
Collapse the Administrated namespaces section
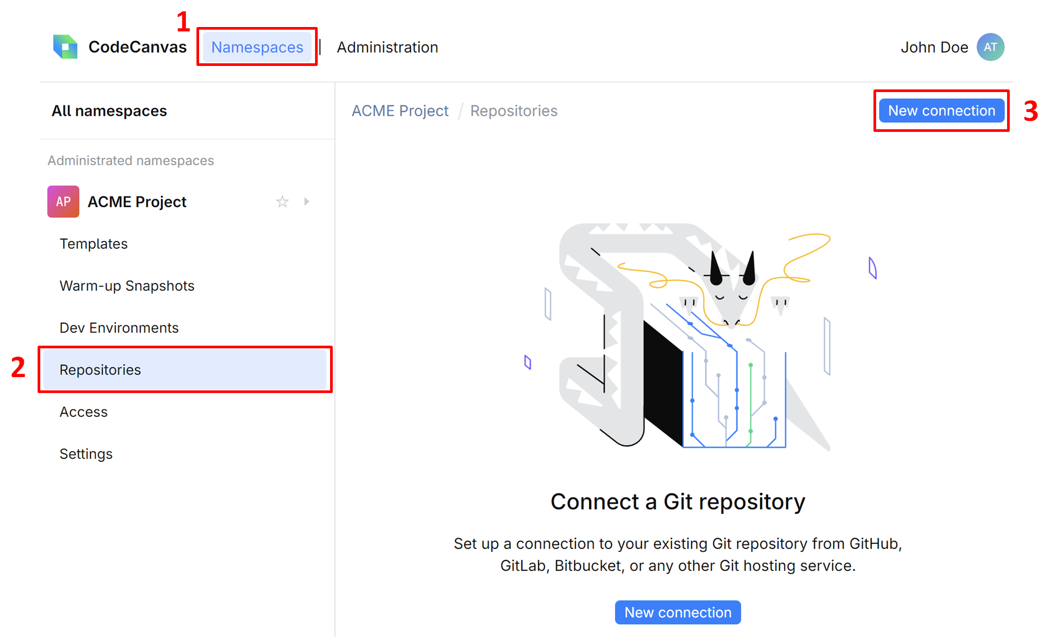130,160
